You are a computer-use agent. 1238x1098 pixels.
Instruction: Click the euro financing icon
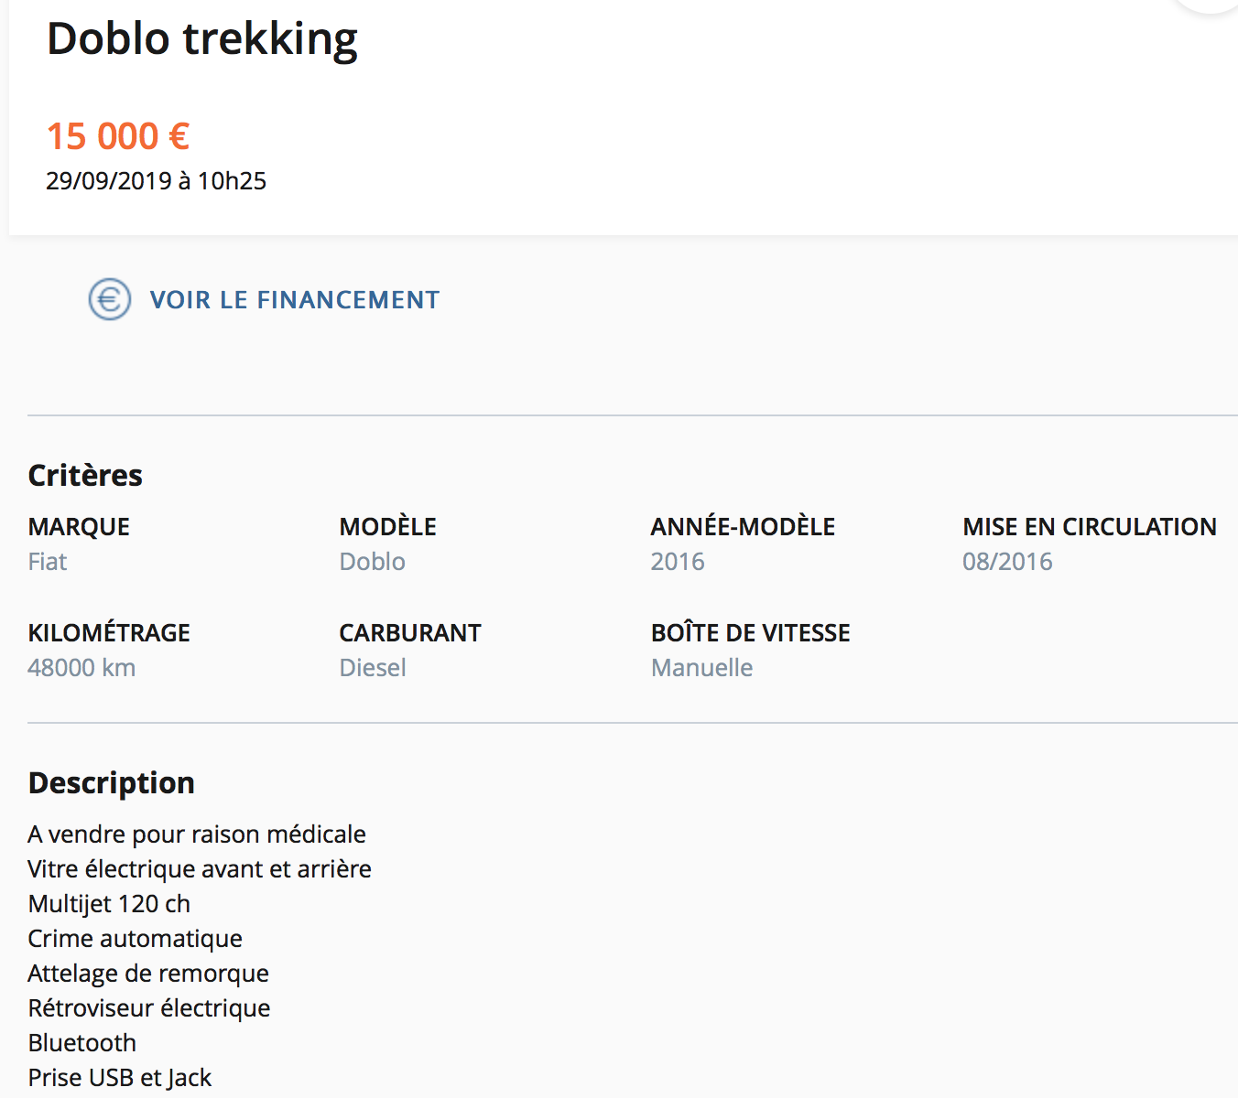click(x=110, y=299)
